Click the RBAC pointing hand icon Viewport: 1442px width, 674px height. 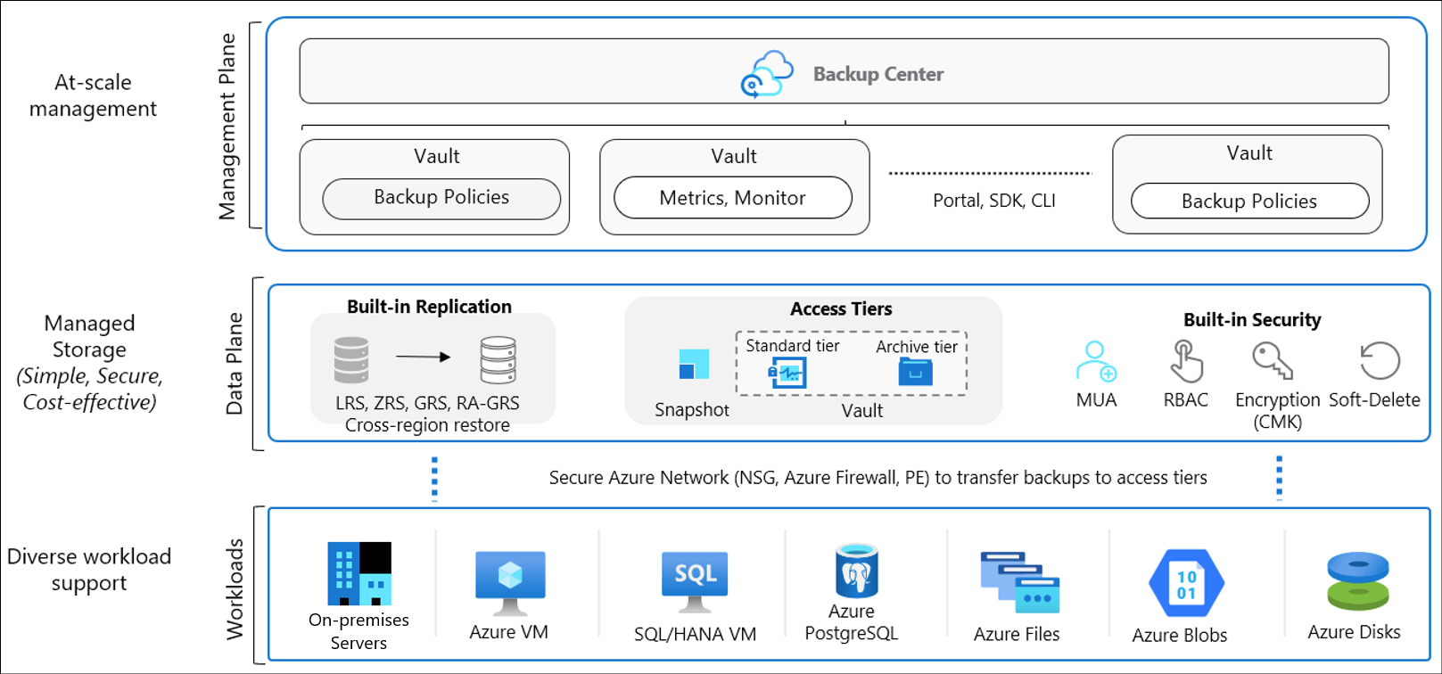1186,361
